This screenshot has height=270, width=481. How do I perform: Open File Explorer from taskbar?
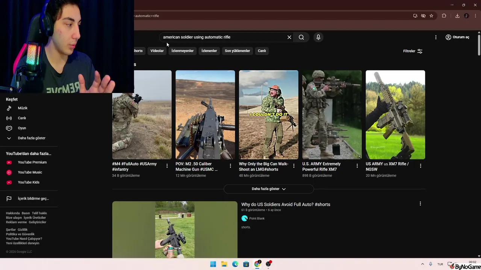[224, 264]
